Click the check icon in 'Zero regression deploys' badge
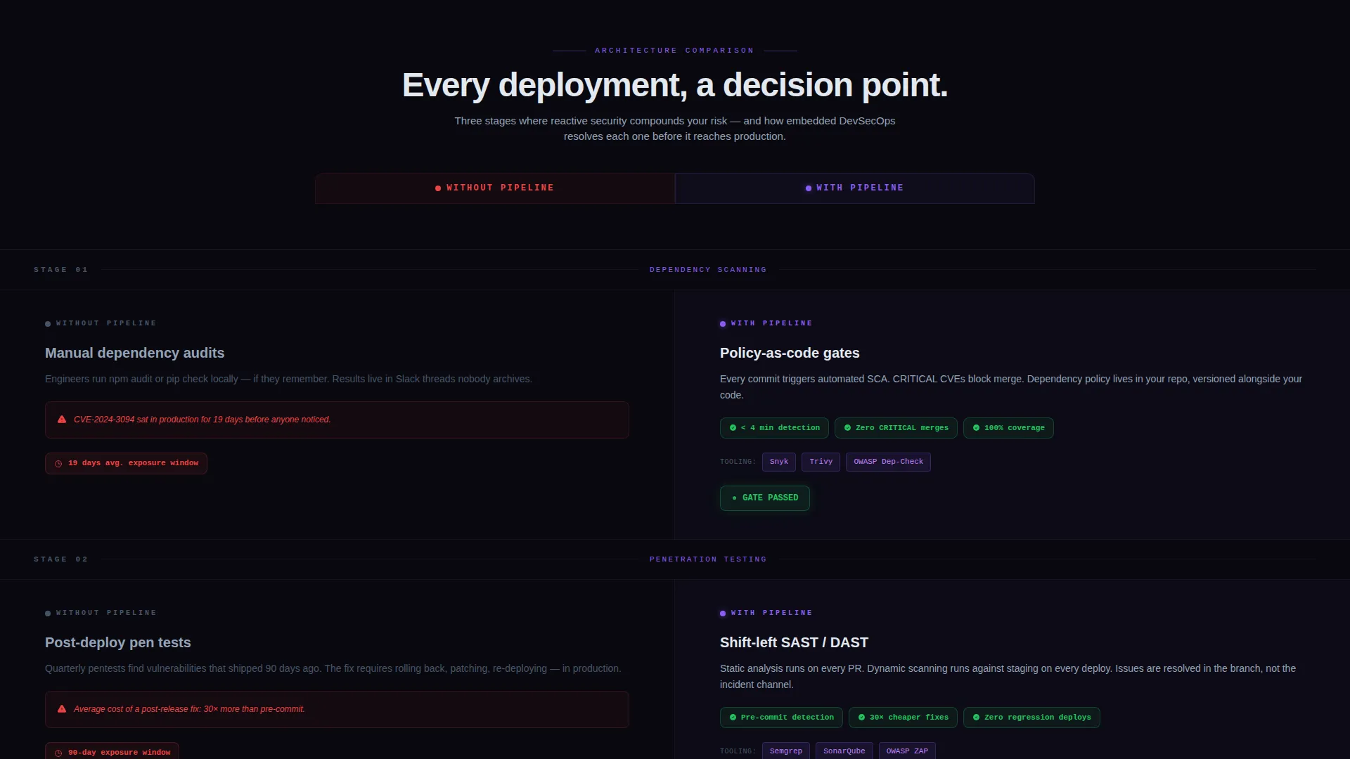 (976, 718)
